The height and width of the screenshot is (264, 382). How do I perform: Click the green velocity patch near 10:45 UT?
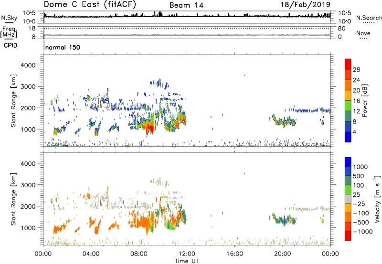[171, 227]
